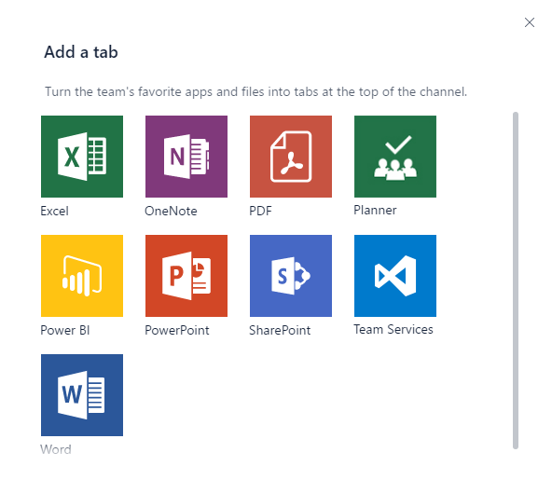Select the PowerPoint tile icon
552x480 pixels.
point(186,276)
